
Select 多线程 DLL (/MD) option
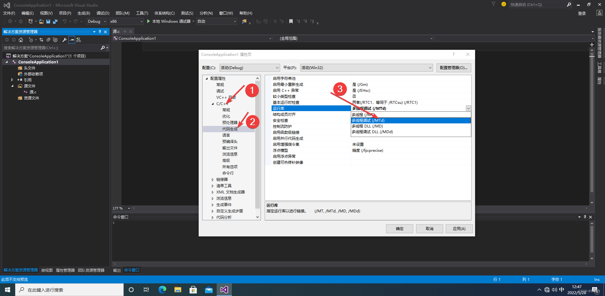tap(411, 126)
